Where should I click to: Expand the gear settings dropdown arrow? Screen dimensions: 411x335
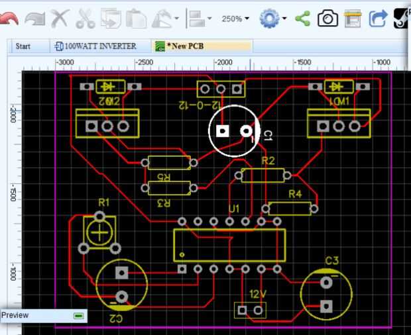click(284, 19)
